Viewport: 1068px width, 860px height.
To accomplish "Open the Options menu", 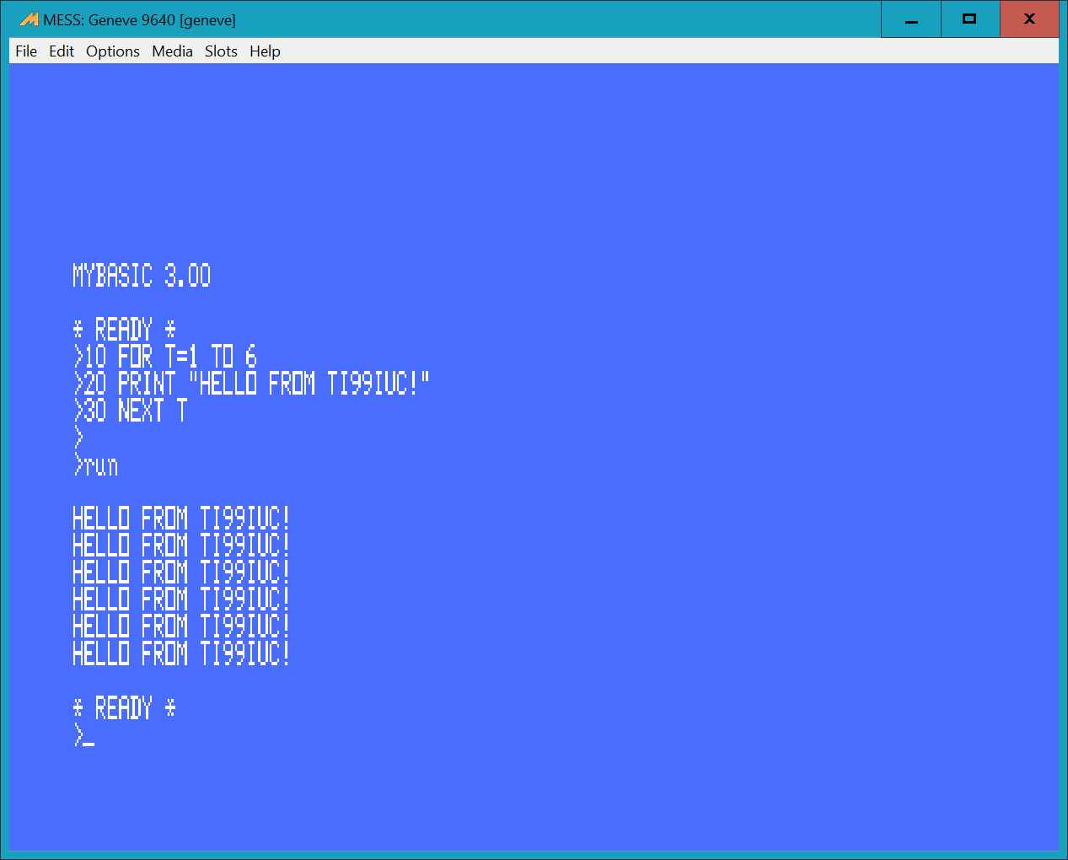I will click(x=113, y=51).
